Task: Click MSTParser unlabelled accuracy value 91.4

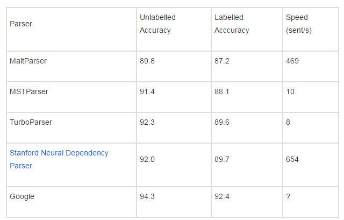Action: click(x=147, y=91)
